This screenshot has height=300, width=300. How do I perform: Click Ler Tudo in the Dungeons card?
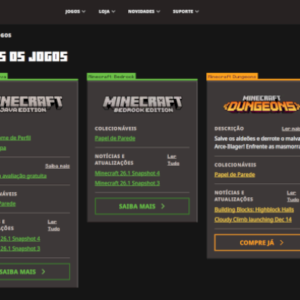[292, 196]
